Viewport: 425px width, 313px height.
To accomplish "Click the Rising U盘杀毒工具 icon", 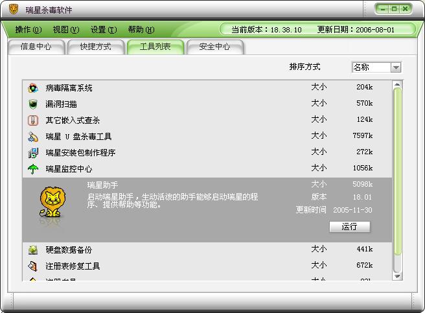I will [x=33, y=137].
